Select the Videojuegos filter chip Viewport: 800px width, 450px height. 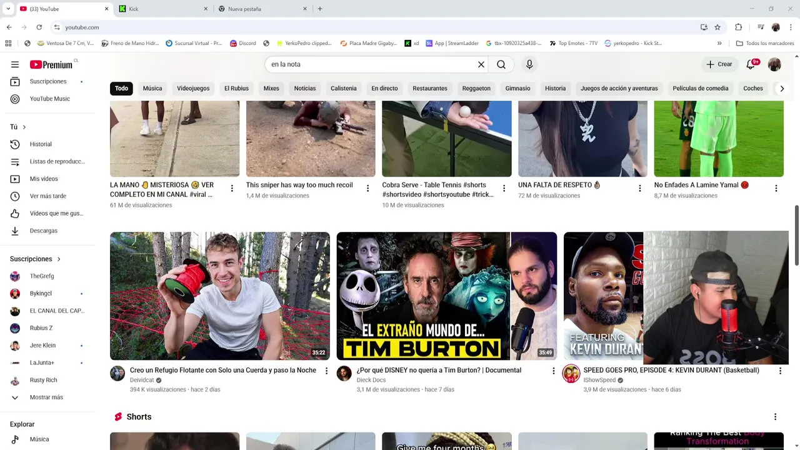pyautogui.click(x=193, y=88)
